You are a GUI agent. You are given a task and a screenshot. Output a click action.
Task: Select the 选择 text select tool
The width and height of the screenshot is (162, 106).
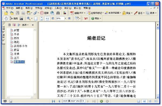(14, 18)
